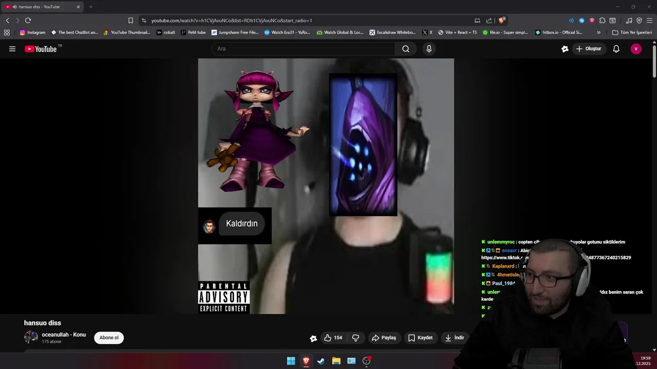The image size is (657, 369).
Task: Open the extensions puzzle-piece menu
Action: pyautogui.click(x=603, y=20)
